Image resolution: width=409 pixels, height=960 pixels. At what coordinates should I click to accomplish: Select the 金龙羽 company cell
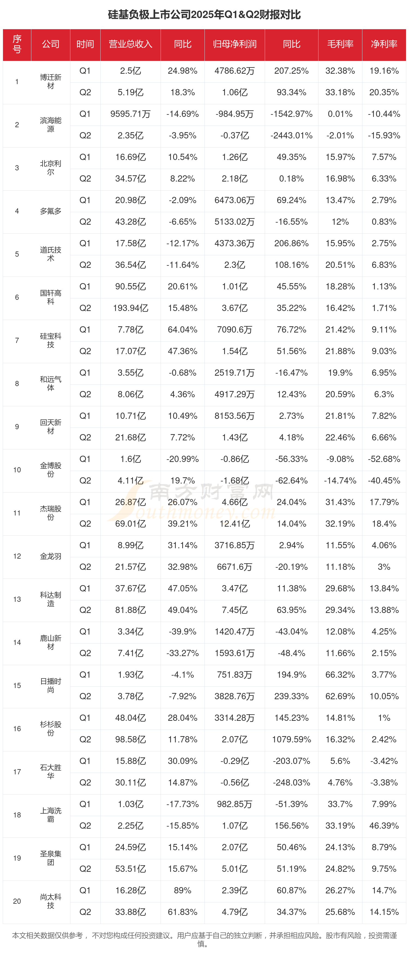51,556
